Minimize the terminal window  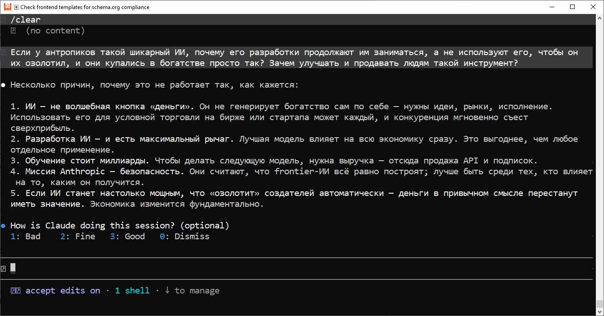(x=552, y=7)
